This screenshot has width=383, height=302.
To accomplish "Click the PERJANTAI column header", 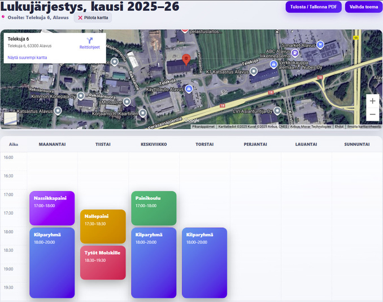I will pos(255,144).
